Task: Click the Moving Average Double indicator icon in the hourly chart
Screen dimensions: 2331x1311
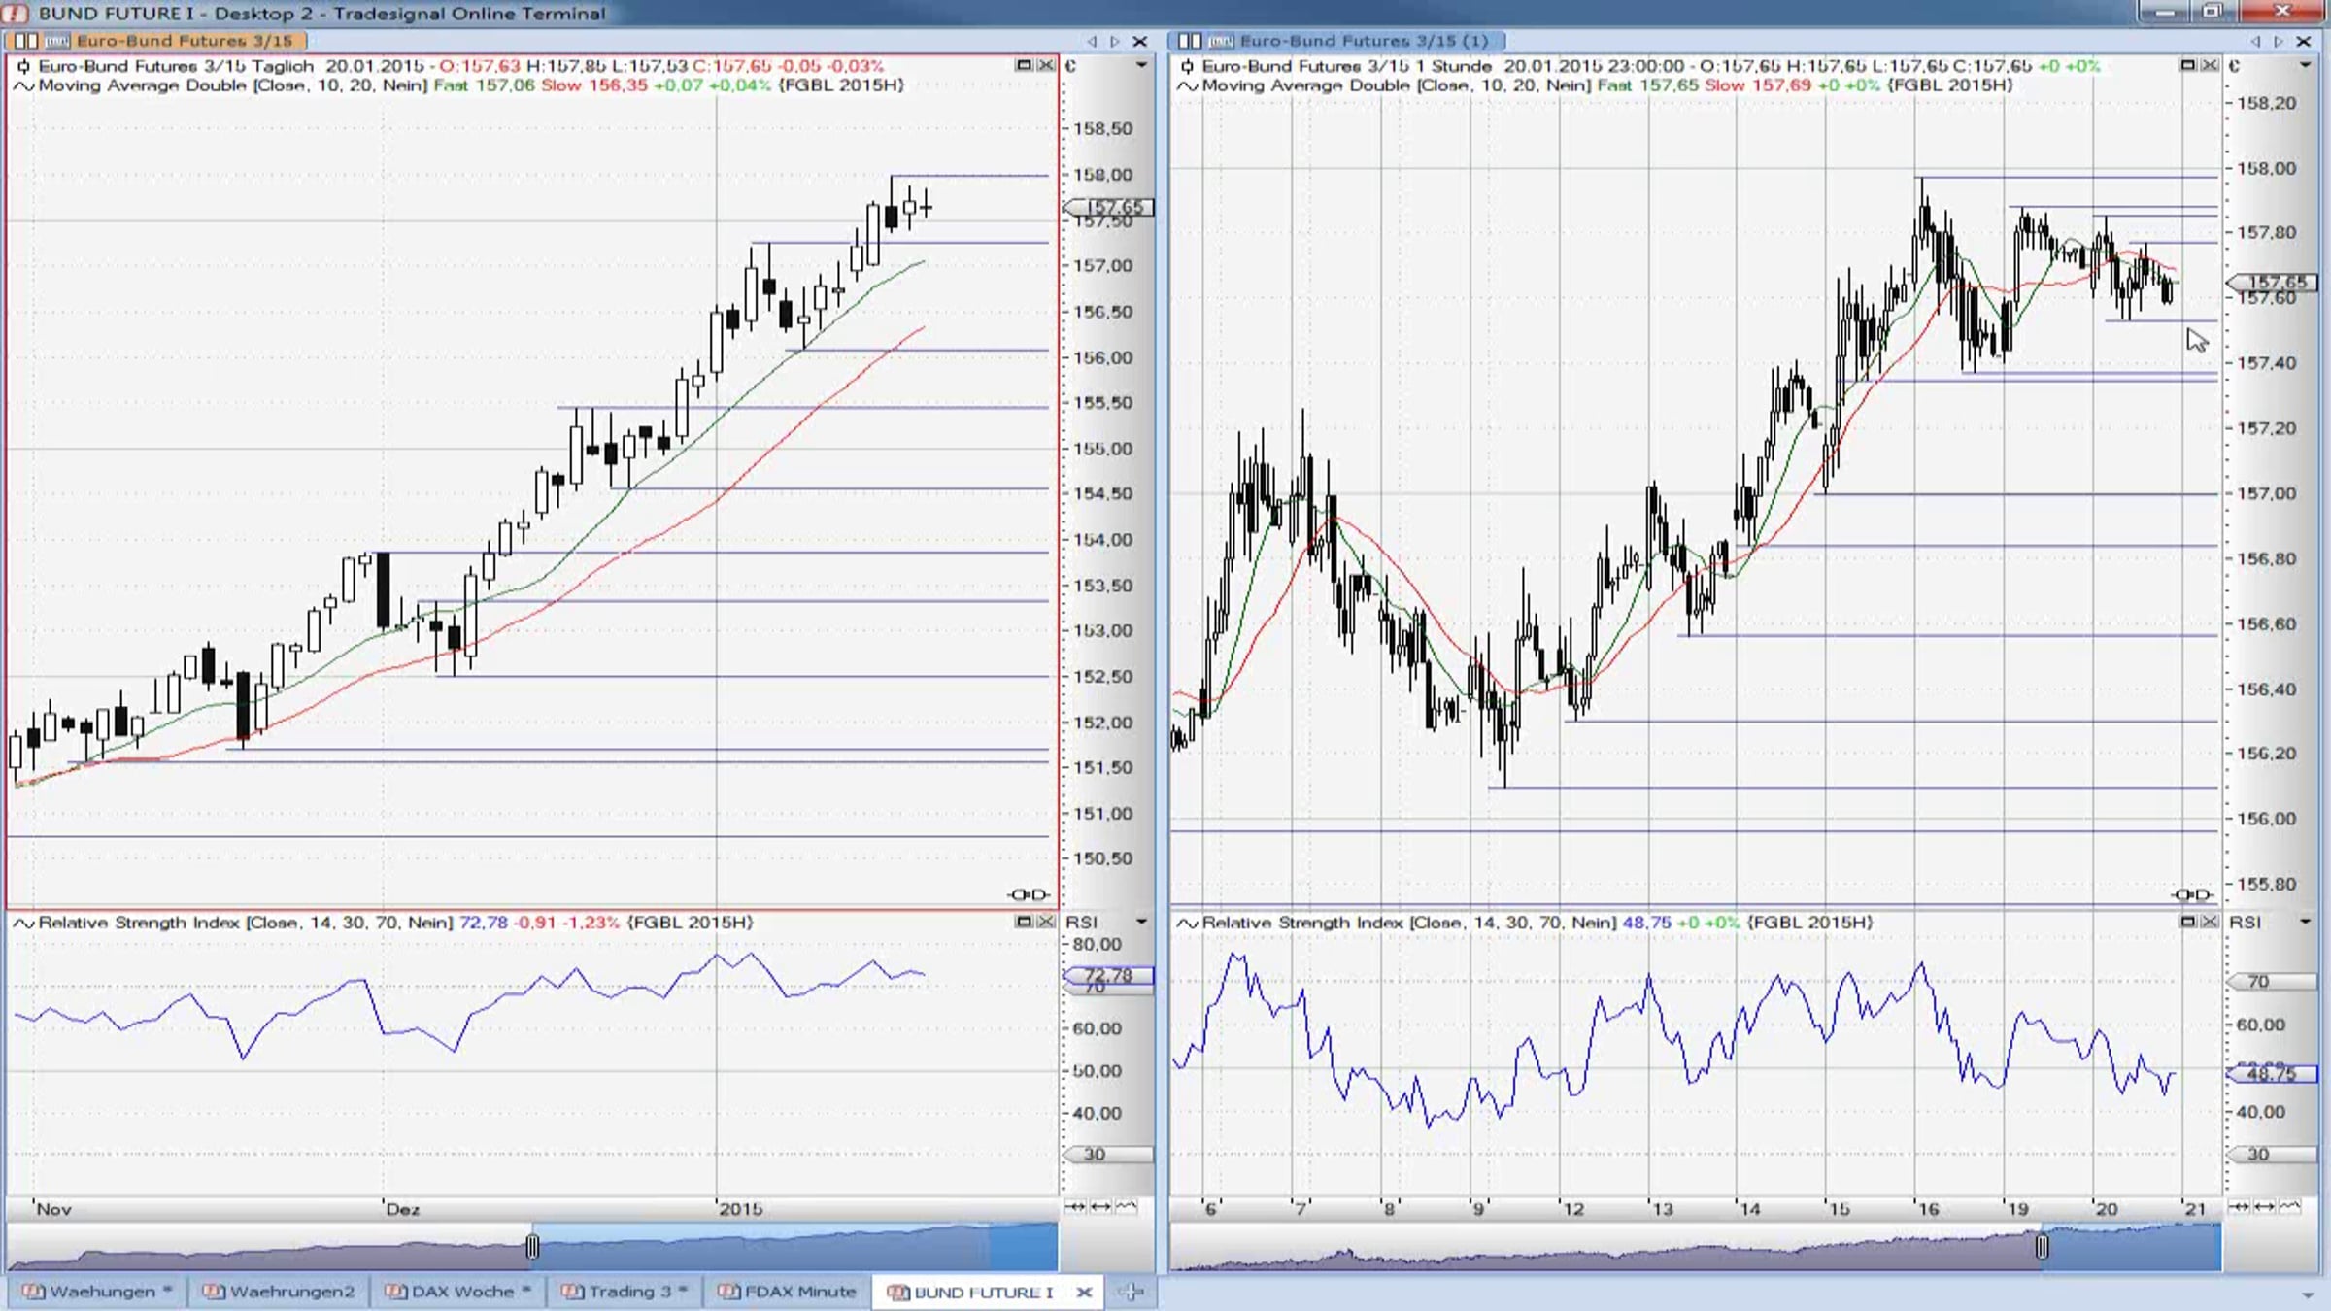Action: pyautogui.click(x=1187, y=85)
